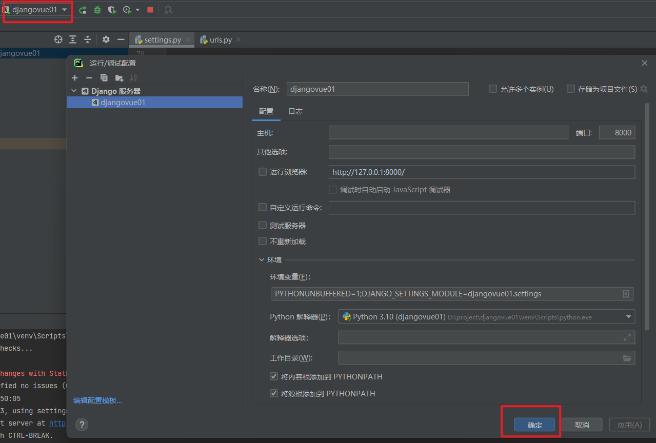
Task: Hide the project panel with minus icon
Action: click(x=121, y=39)
